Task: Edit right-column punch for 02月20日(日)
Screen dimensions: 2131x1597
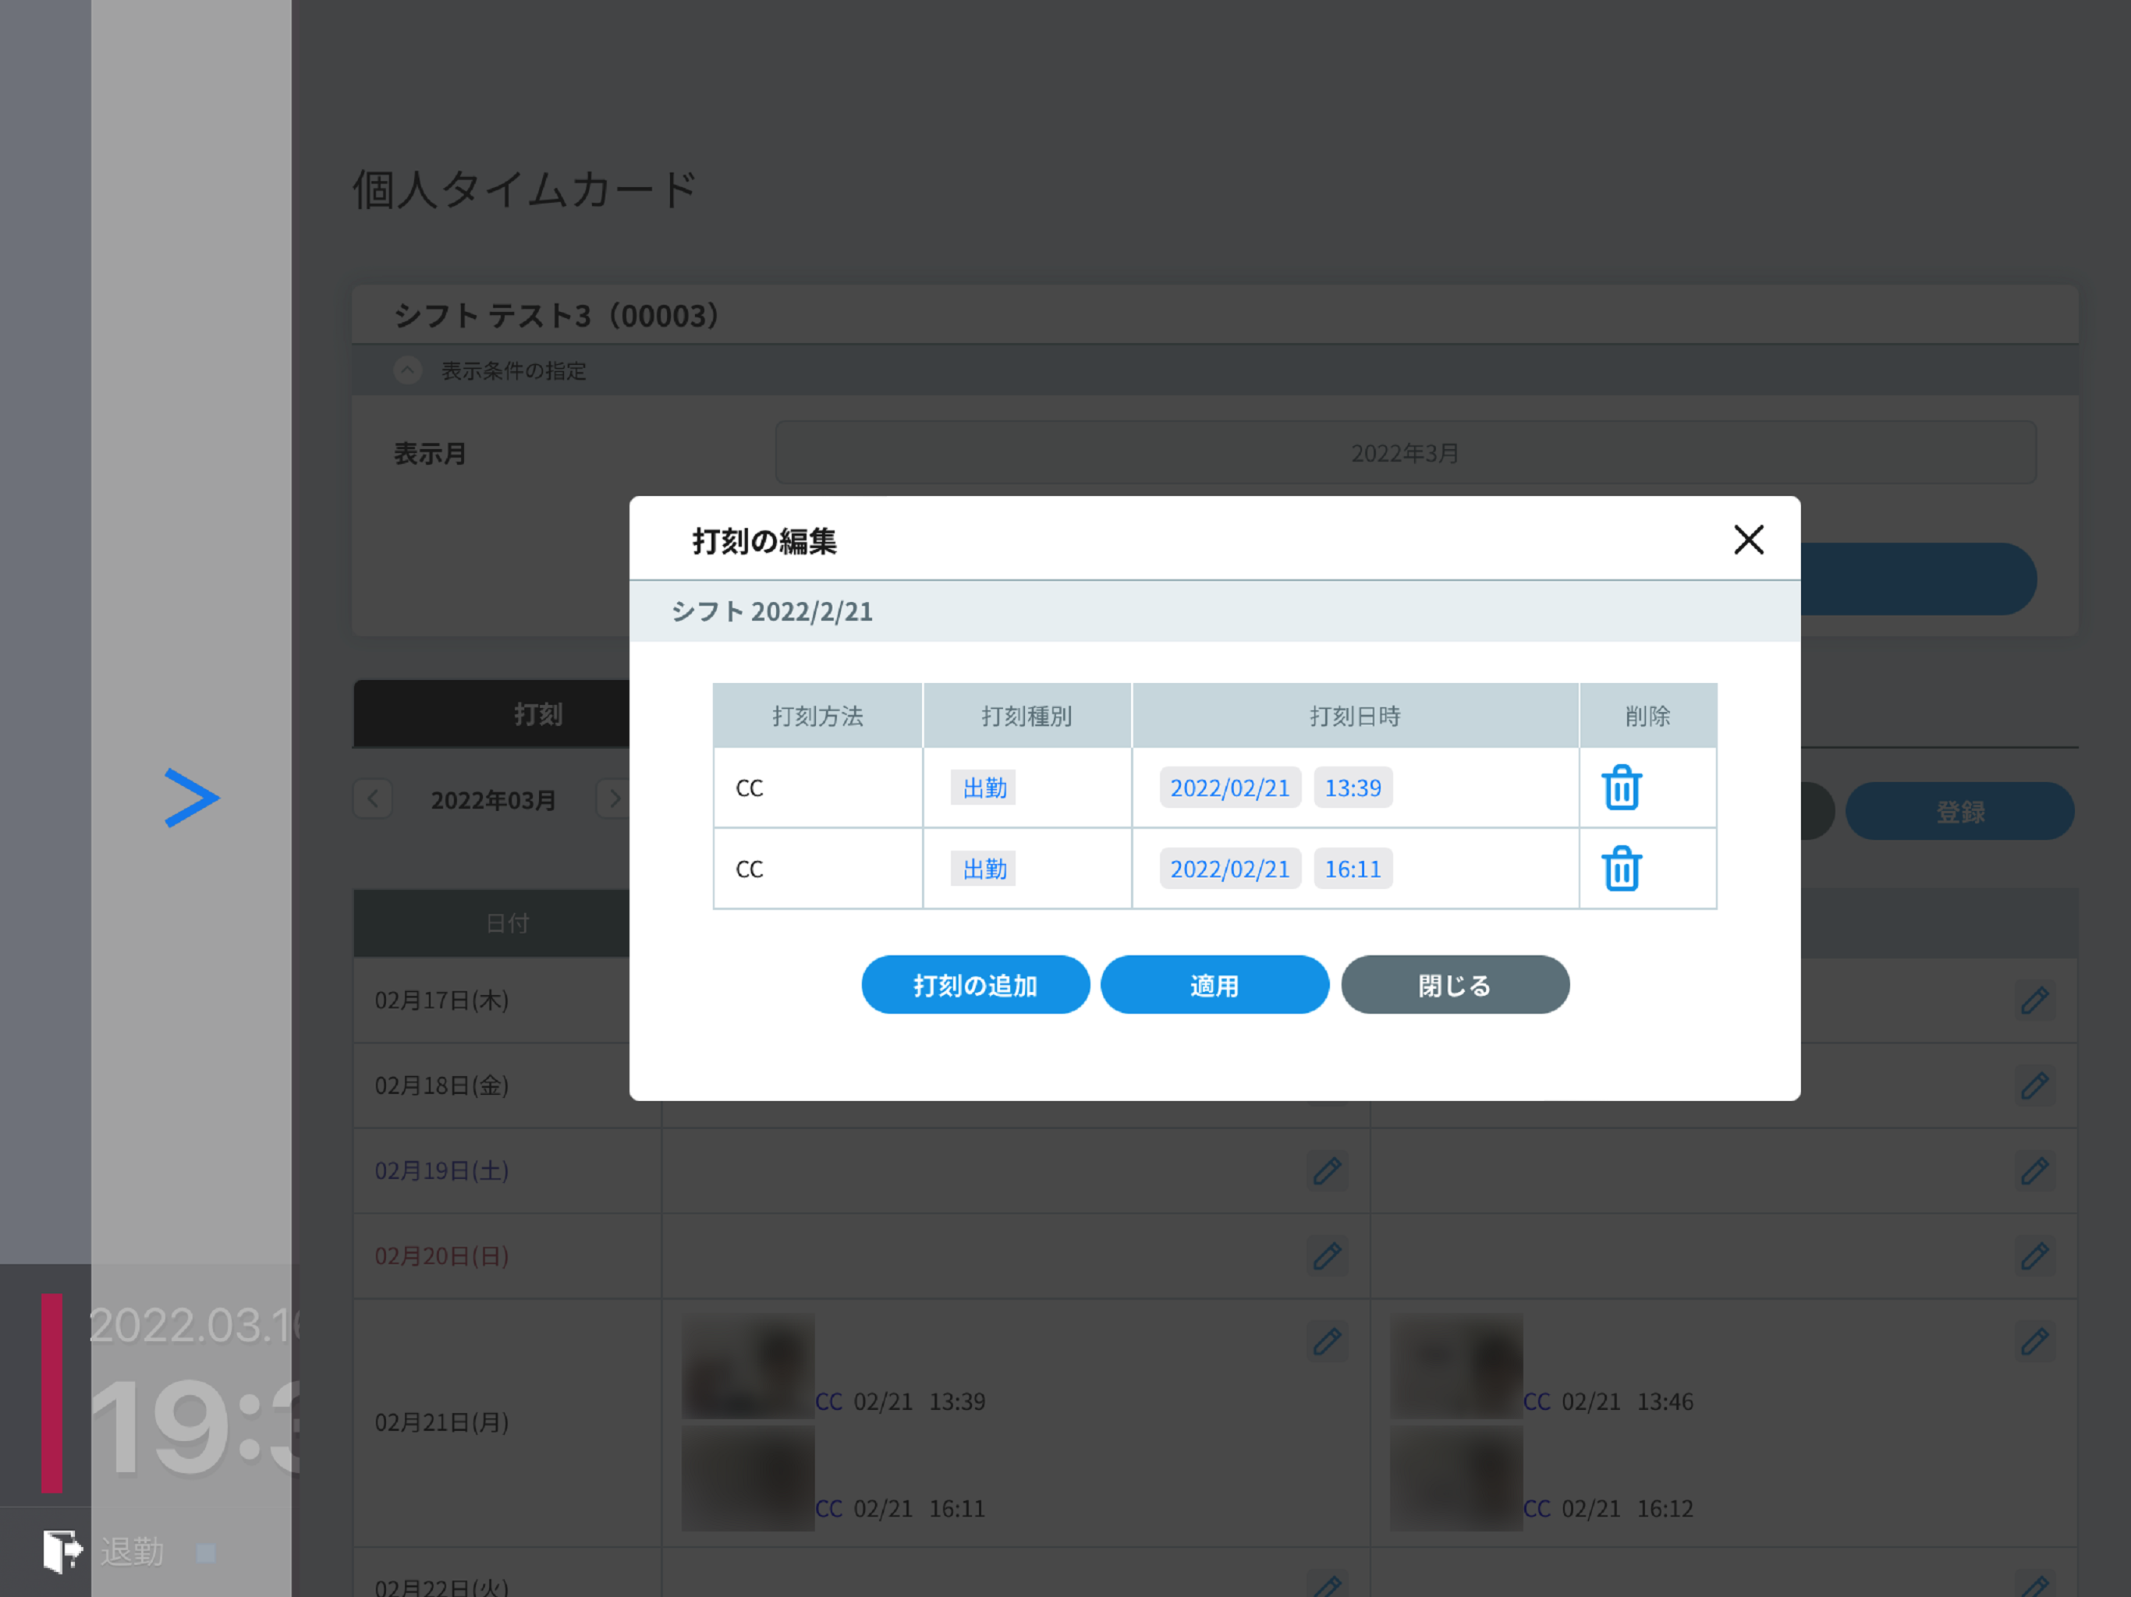Action: pos(2034,1255)
